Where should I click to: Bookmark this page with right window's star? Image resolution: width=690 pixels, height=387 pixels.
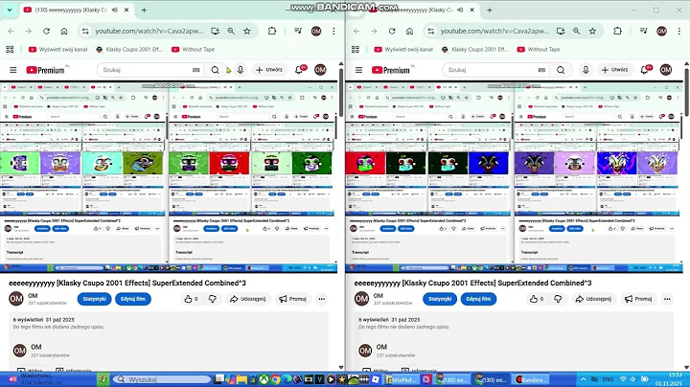pos(592,31)
